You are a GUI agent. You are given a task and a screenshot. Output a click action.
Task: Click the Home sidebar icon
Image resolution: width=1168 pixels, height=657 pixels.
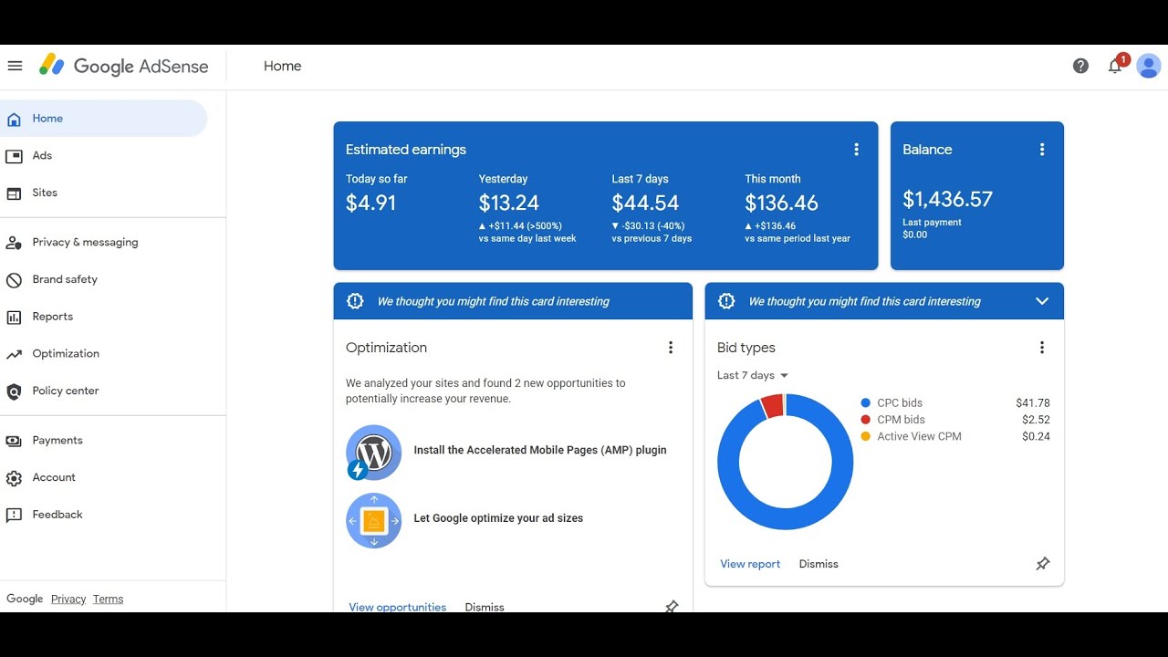(x=14, y=119)
